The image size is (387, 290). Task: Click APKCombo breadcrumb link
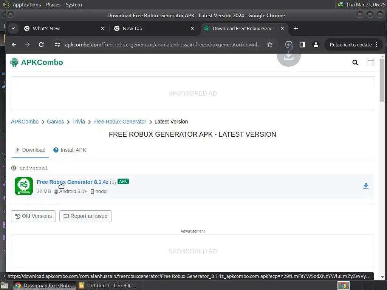click(25, 122)
